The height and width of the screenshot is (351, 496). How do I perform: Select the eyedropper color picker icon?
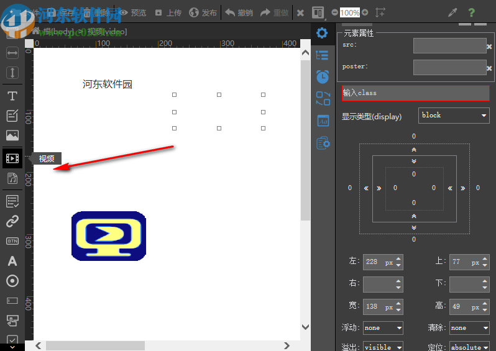[x=452, y=12]
